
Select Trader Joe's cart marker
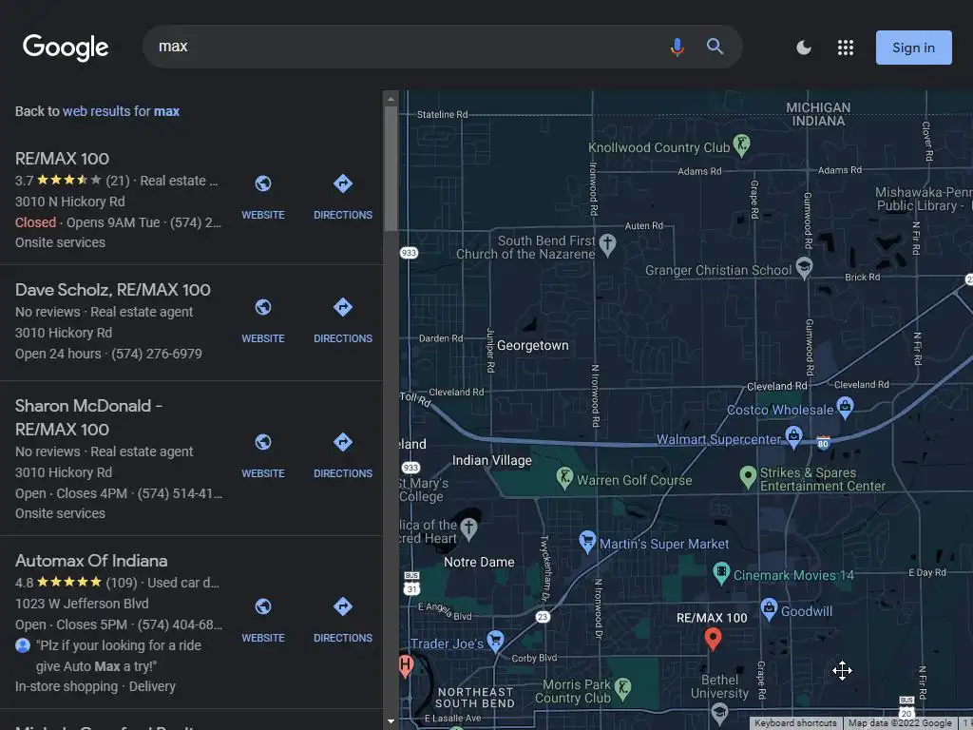pyautogui.click(x=495, y=641)
